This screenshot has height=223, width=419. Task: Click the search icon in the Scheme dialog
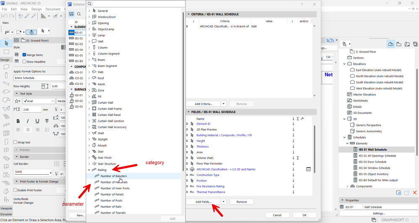[79, 14]
